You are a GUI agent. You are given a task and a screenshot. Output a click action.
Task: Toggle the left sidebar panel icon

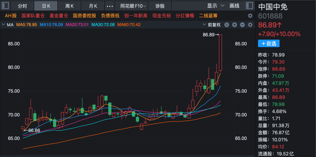(x=6, y=6)
